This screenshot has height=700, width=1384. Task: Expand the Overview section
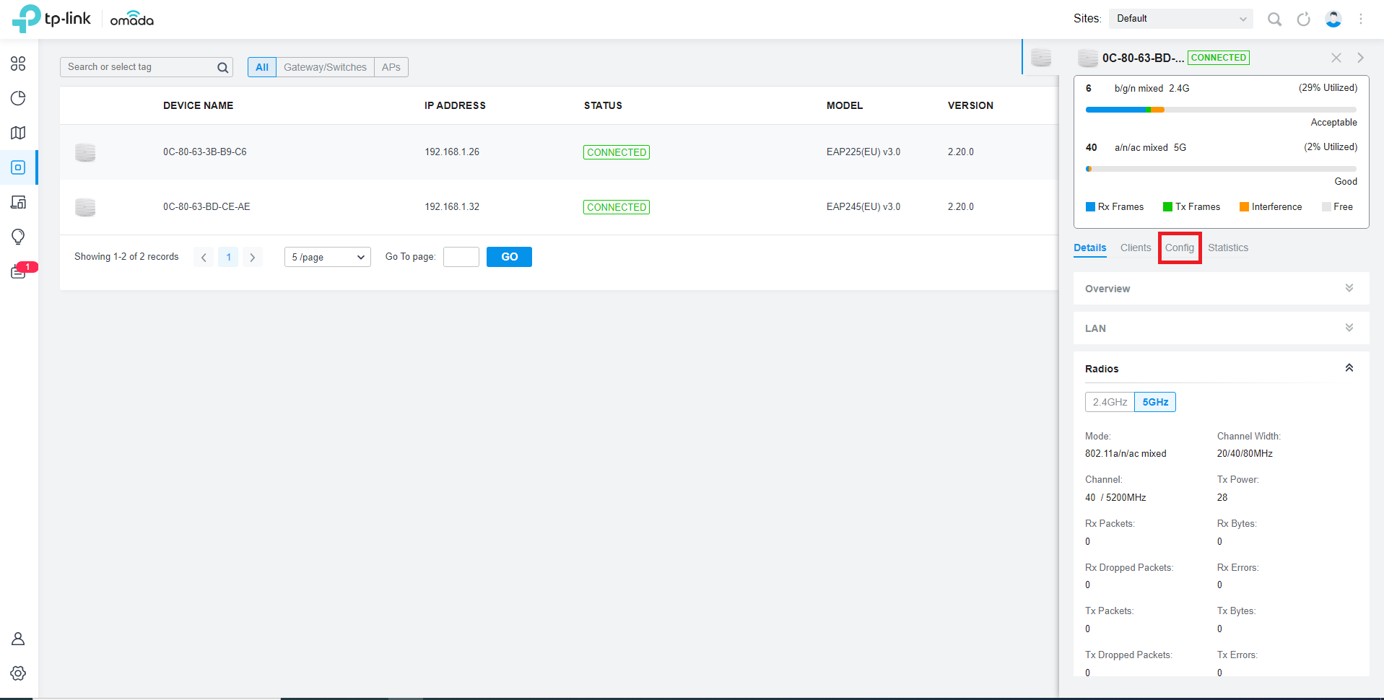pyautogui.click(x=1220, y=289)
